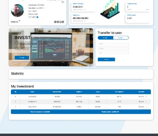Click the days cell in investment row 2
158x136 pixels.
coord(98,102)
